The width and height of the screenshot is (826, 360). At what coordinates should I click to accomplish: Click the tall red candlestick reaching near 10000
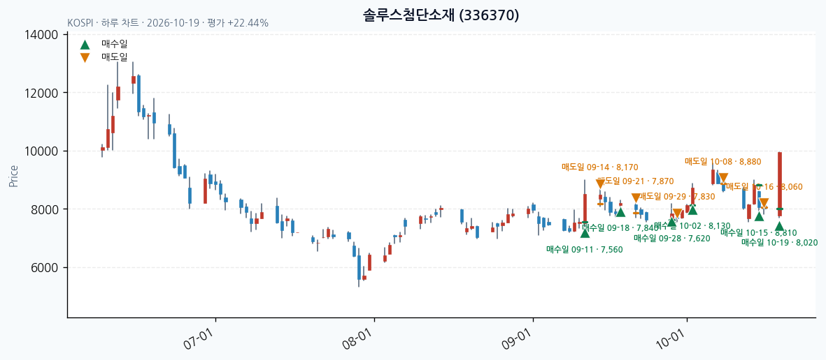[780, 184]
